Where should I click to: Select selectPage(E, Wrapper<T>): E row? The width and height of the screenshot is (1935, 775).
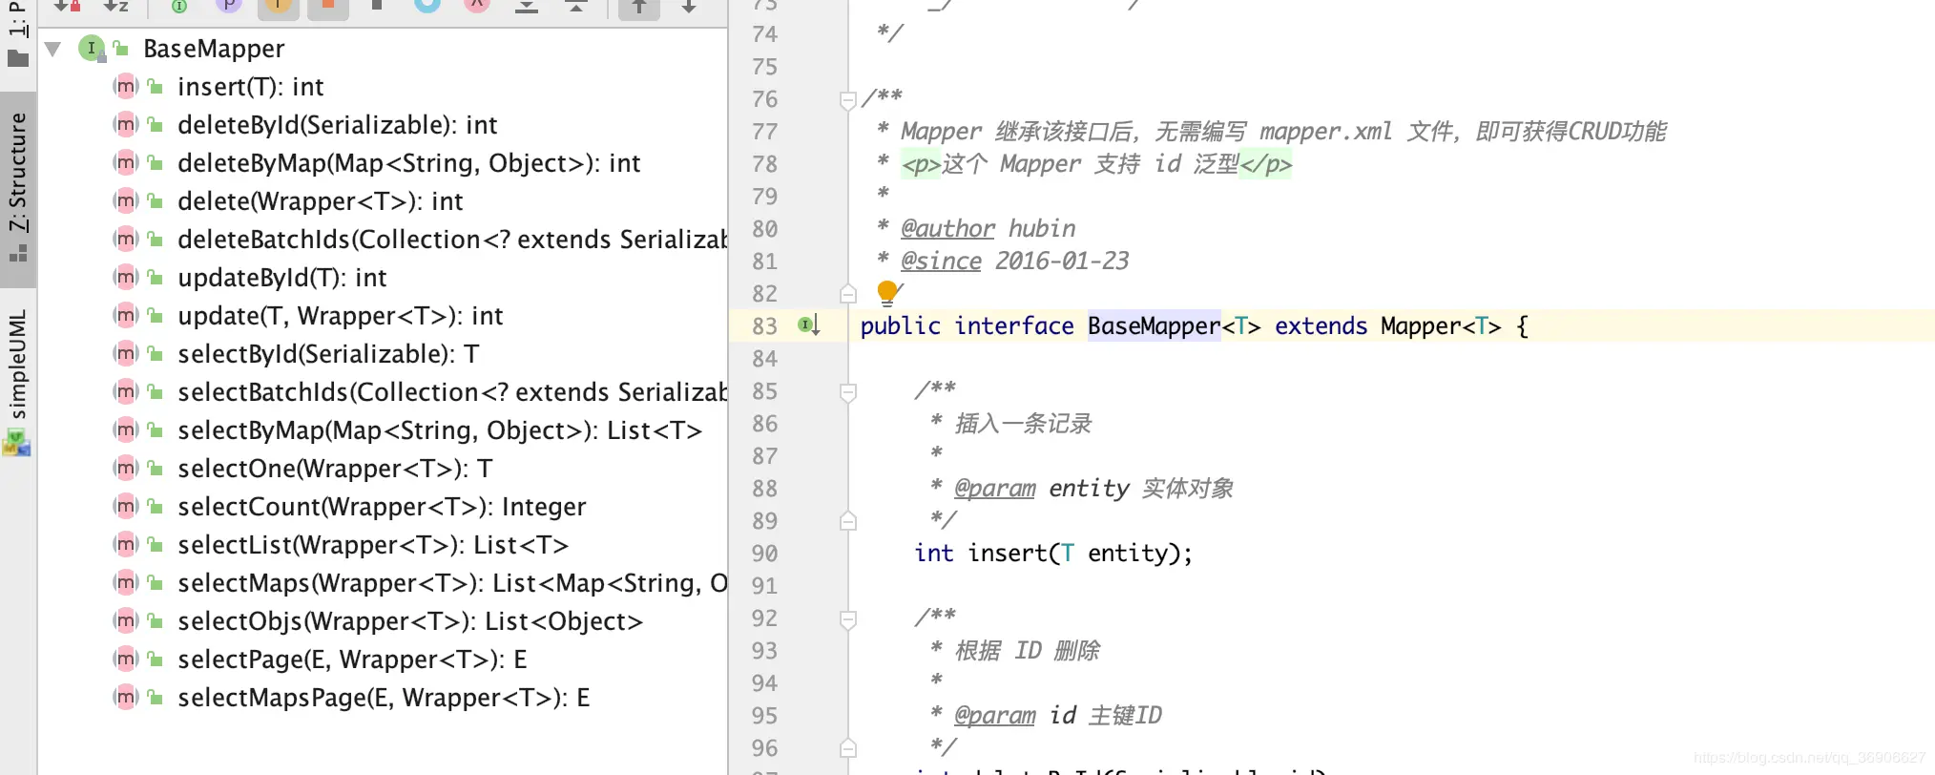coord(383,660)
